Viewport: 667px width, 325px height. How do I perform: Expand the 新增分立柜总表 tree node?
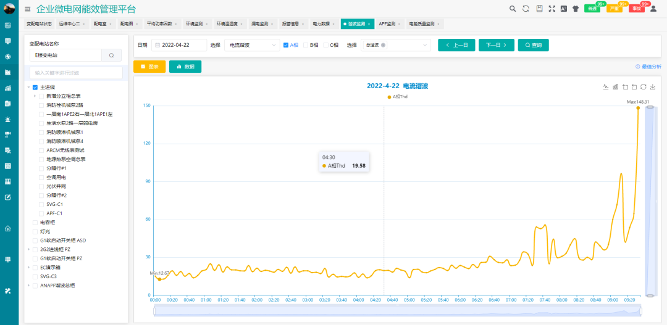(35, 96)
